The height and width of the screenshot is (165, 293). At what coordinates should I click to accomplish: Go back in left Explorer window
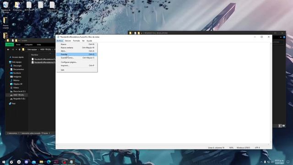pyautogui.click(x=8, y=49)
